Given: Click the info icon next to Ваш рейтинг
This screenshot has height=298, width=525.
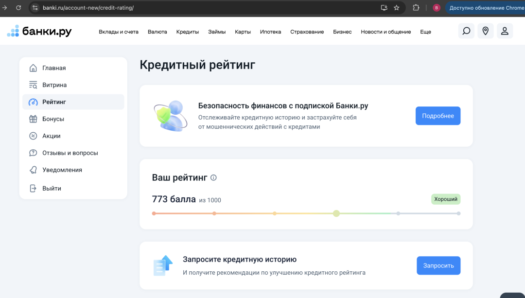Looking at the screenshot, I should (x=213, y=177).
